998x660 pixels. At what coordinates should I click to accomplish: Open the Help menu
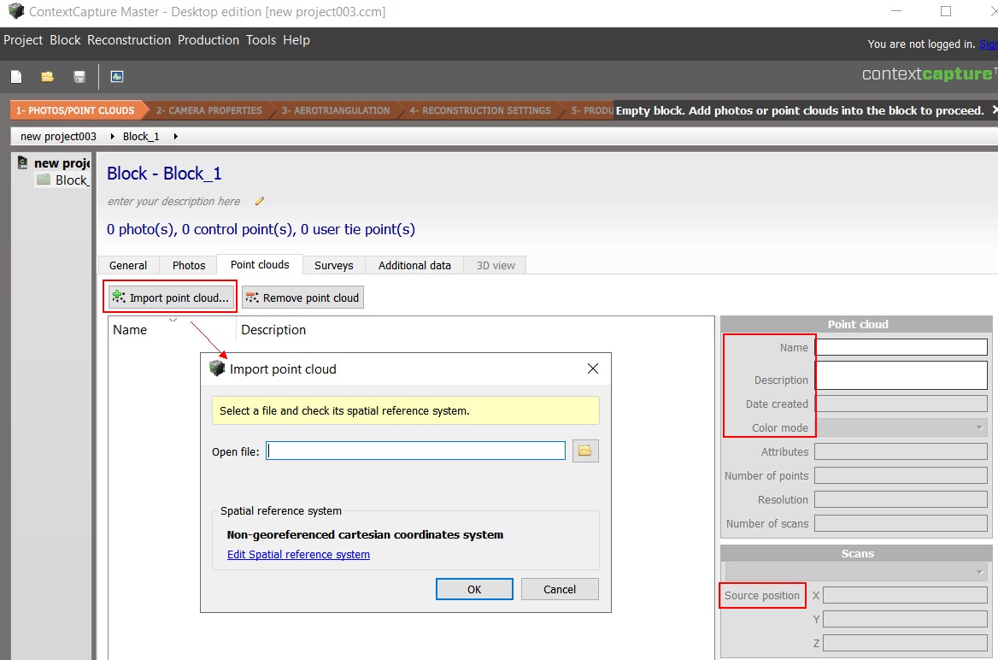point(296,40)
